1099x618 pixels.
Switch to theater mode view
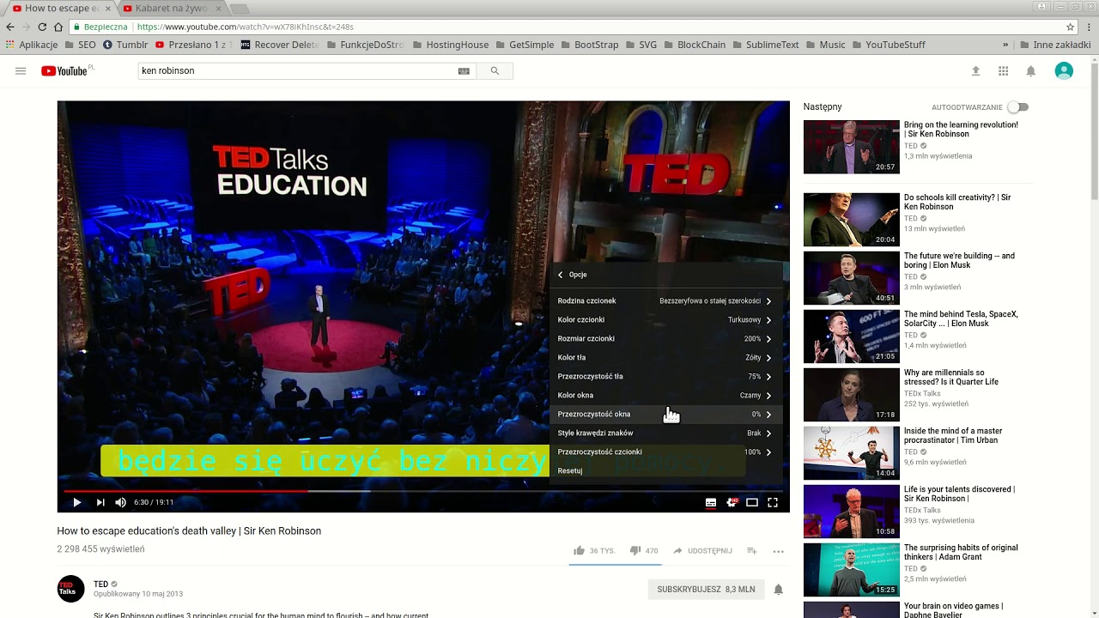752,502
